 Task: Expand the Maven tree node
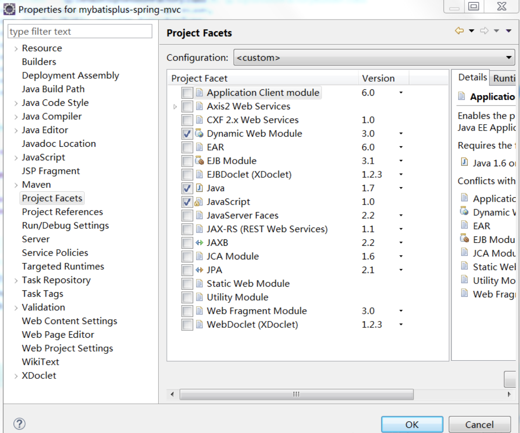coord(16,185)
